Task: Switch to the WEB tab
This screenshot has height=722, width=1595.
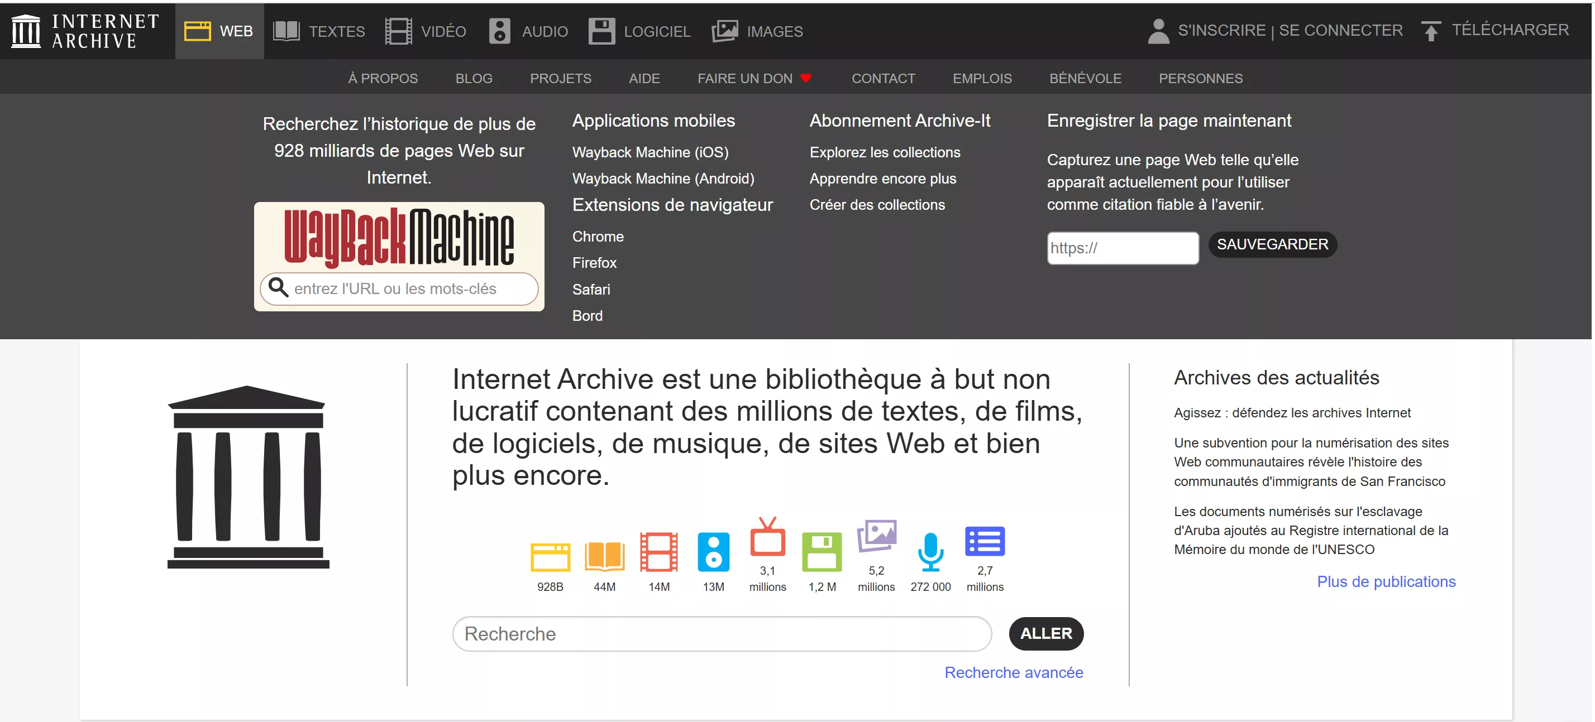Action: pos(220,30)
